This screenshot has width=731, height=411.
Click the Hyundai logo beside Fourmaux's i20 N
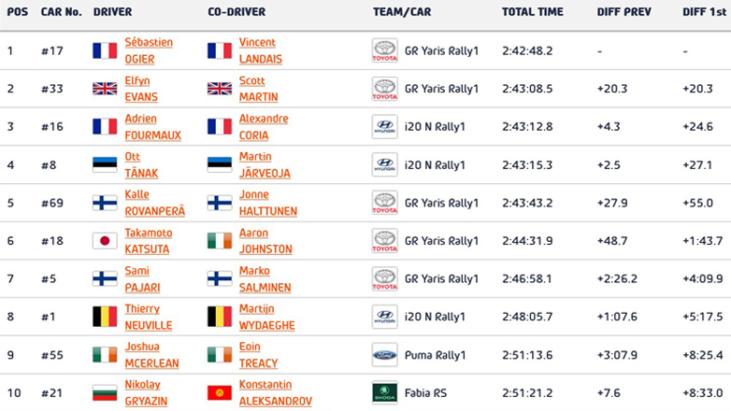point(384,127)
